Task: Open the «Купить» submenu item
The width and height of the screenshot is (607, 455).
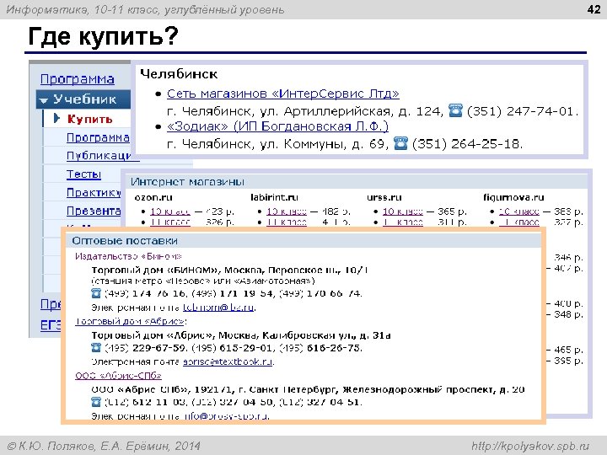Action: (x=90, y=119)
